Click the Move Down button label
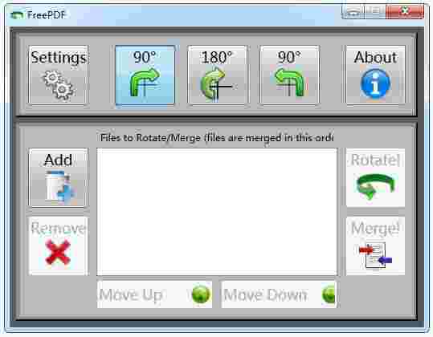Viewport: 433px width, 337px height. tap(266, 294)
